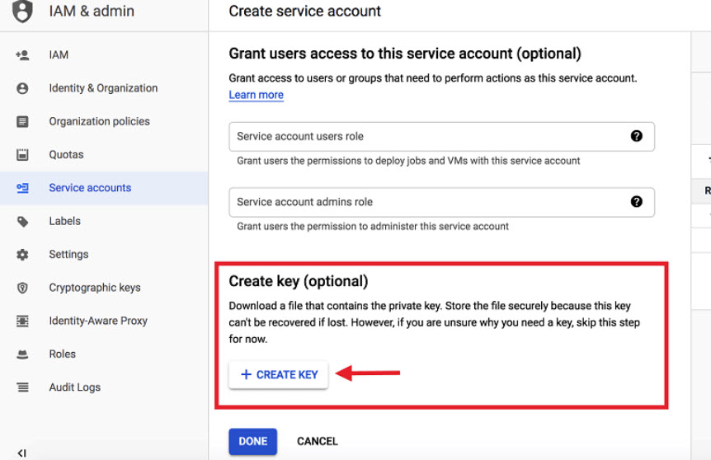Image resolution: width=711 pixels, height=460 pixels.
Task: Click the Learn more link
Action: [256, 95]
